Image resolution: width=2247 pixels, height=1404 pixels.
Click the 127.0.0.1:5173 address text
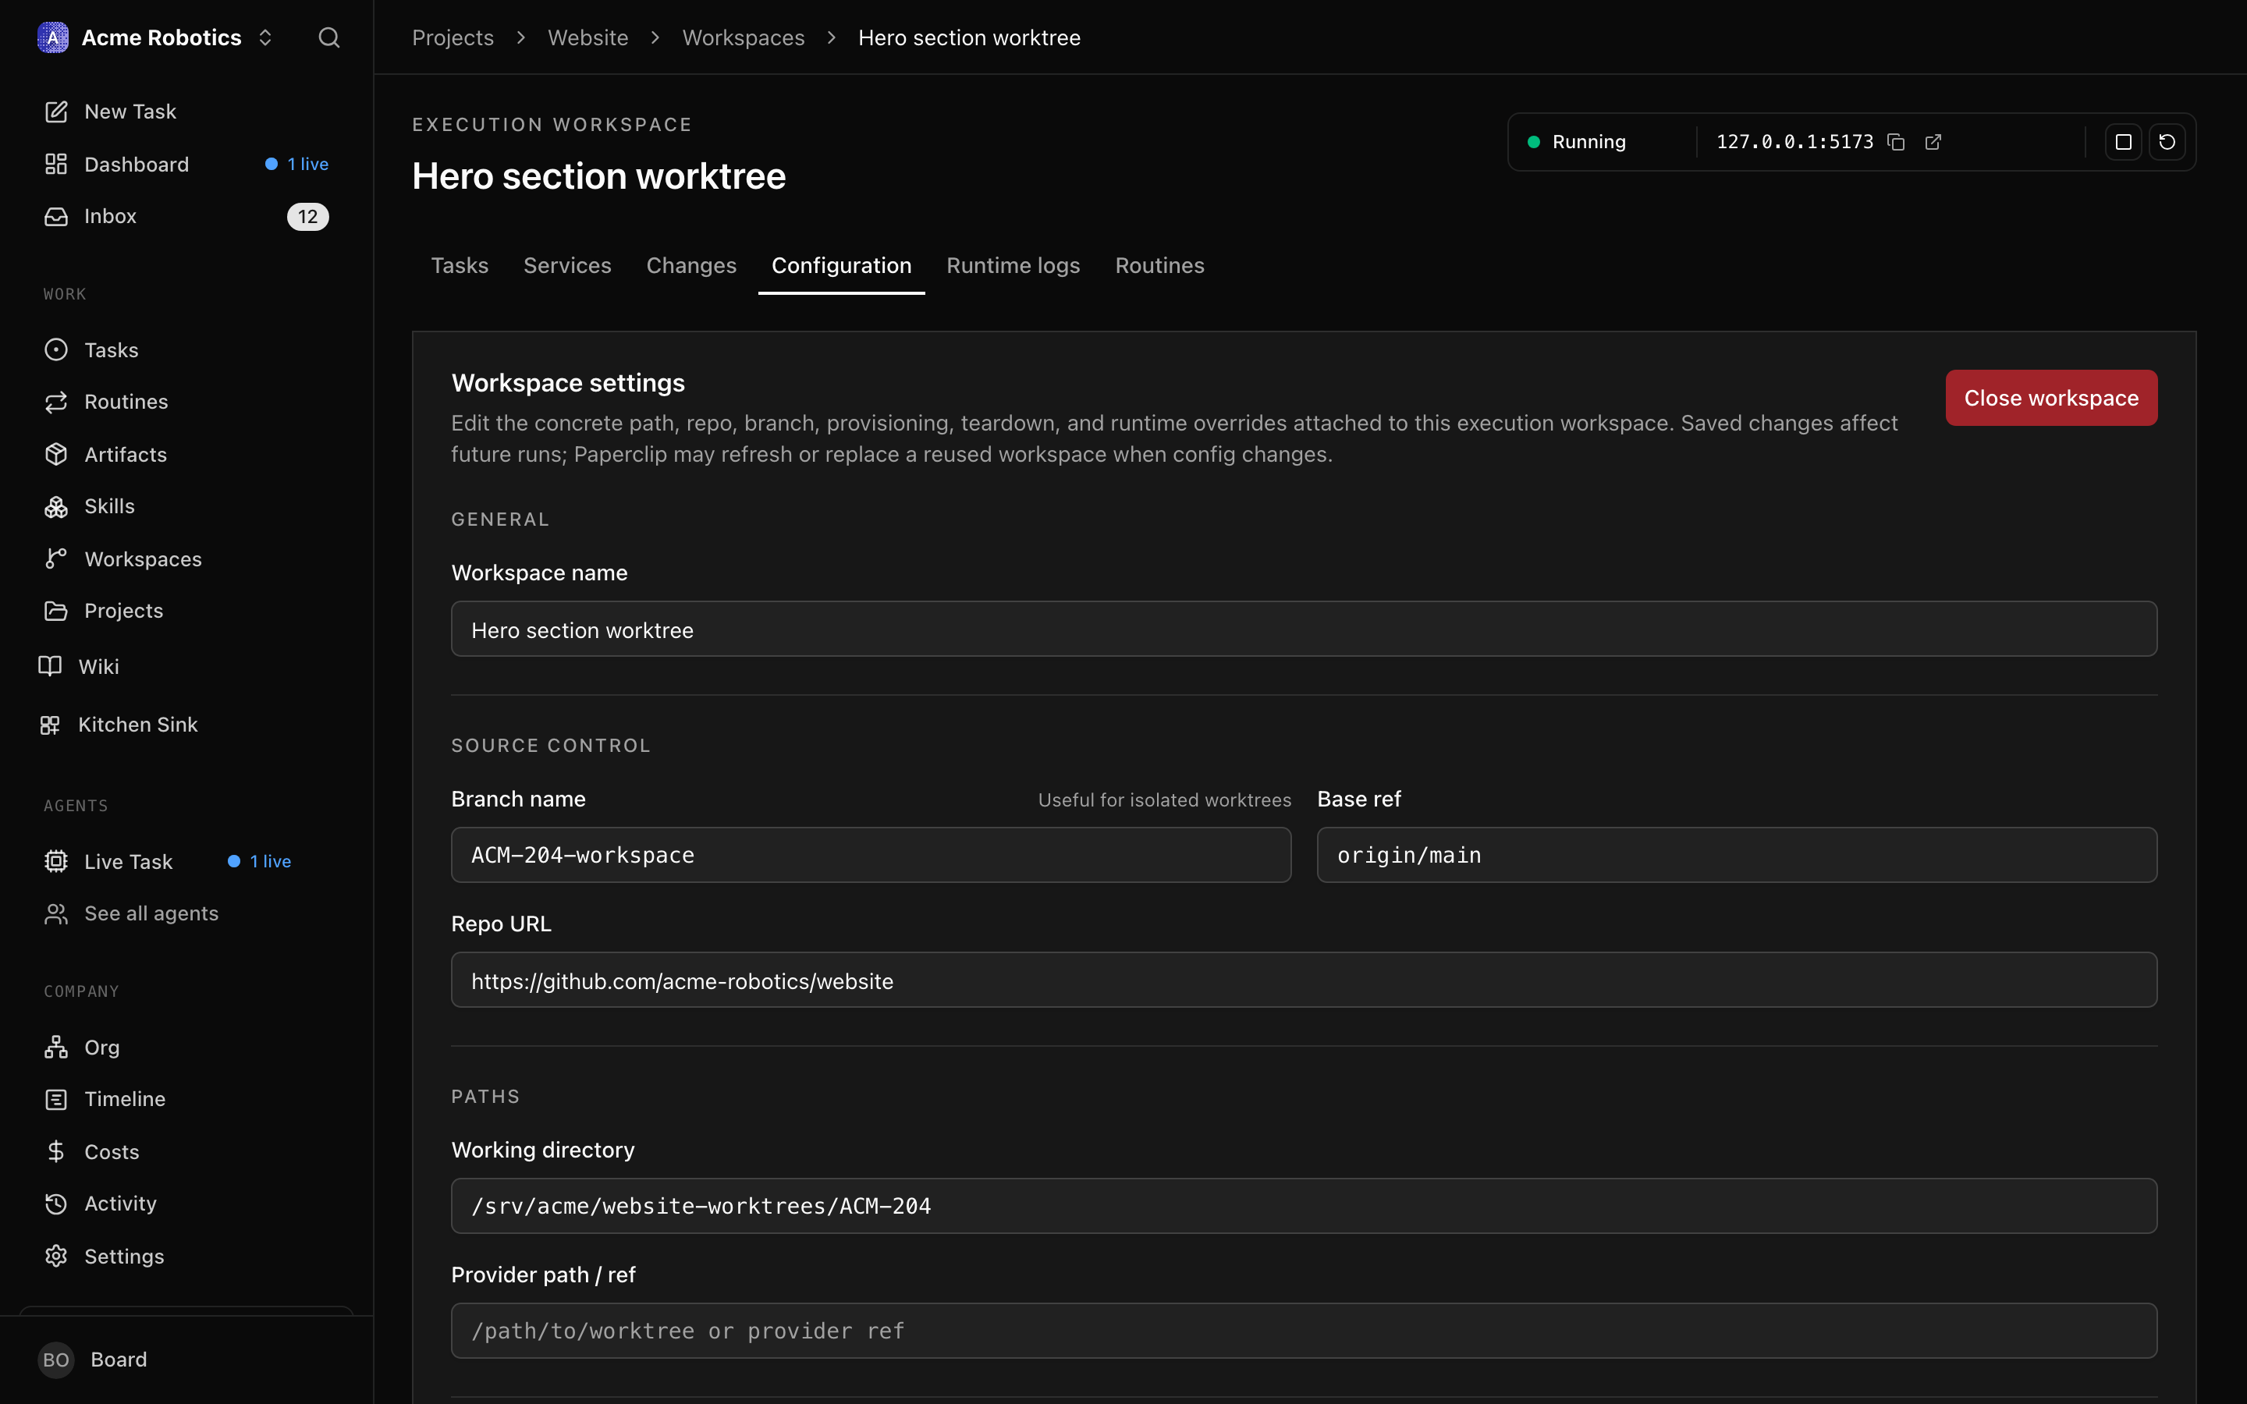point(1794,142)
